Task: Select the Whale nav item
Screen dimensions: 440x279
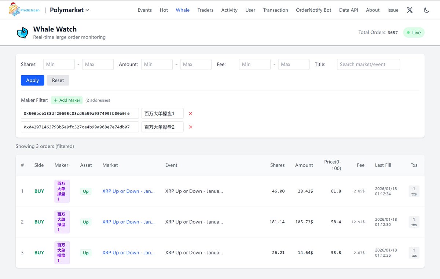Action: [x=183, y=10]
